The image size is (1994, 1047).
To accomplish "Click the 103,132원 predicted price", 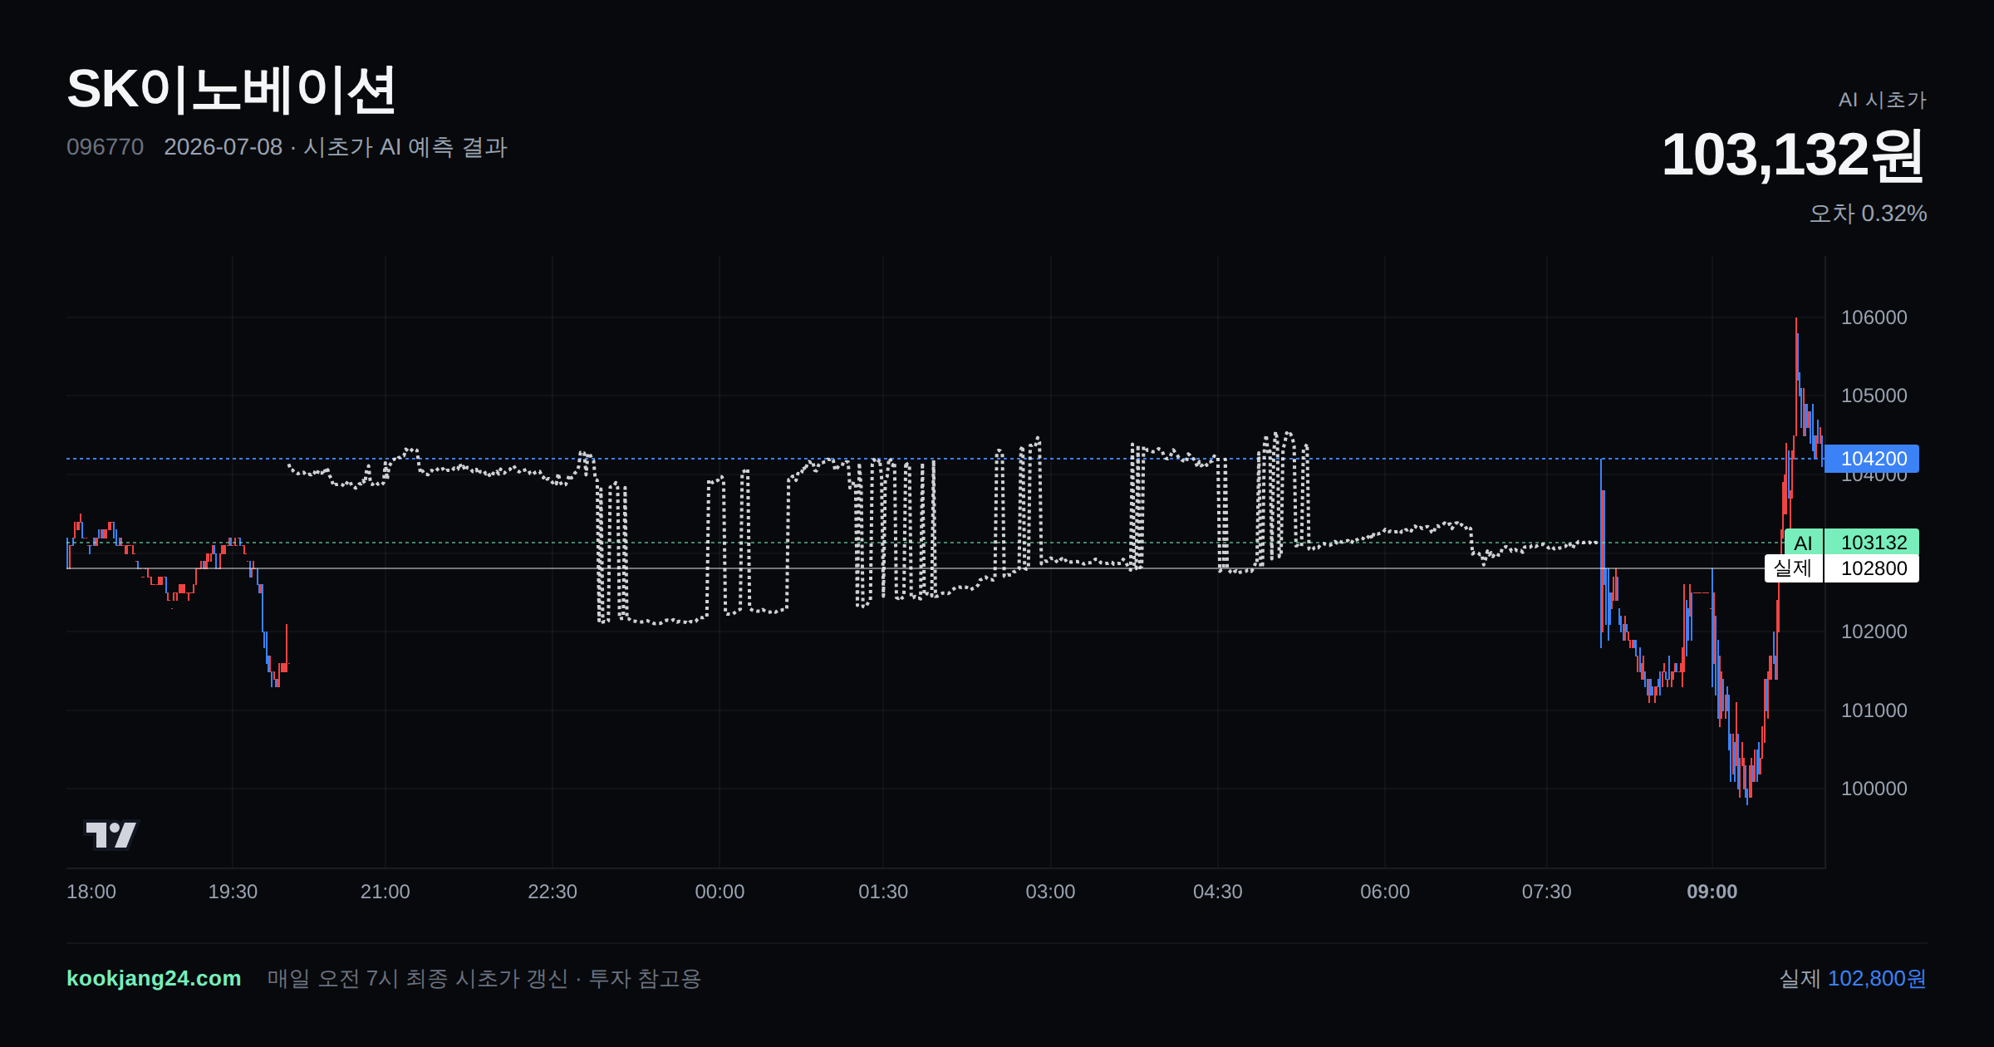I will click(x=1793, y=155).
